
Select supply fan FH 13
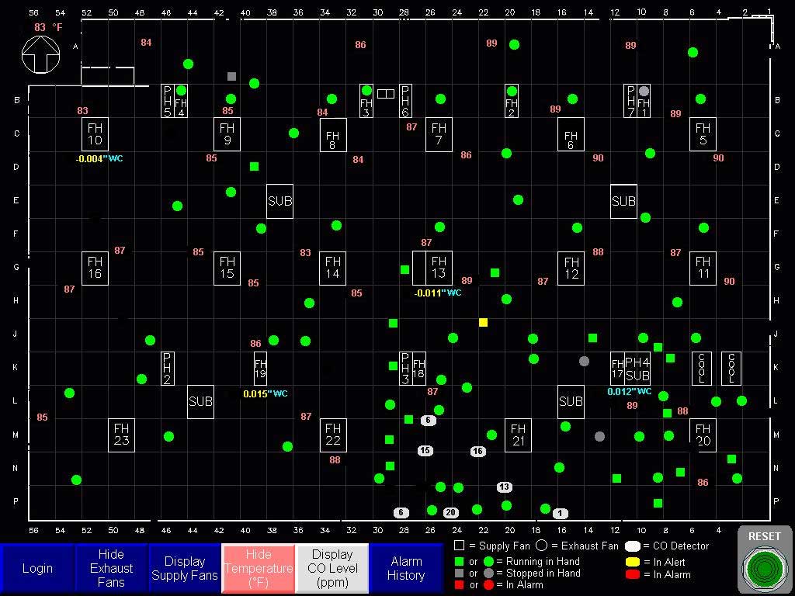[x=439, y=268]
